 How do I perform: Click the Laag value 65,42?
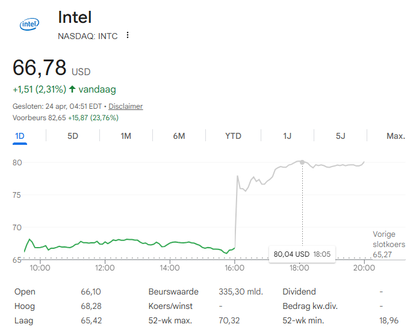(x=92, y=321)
